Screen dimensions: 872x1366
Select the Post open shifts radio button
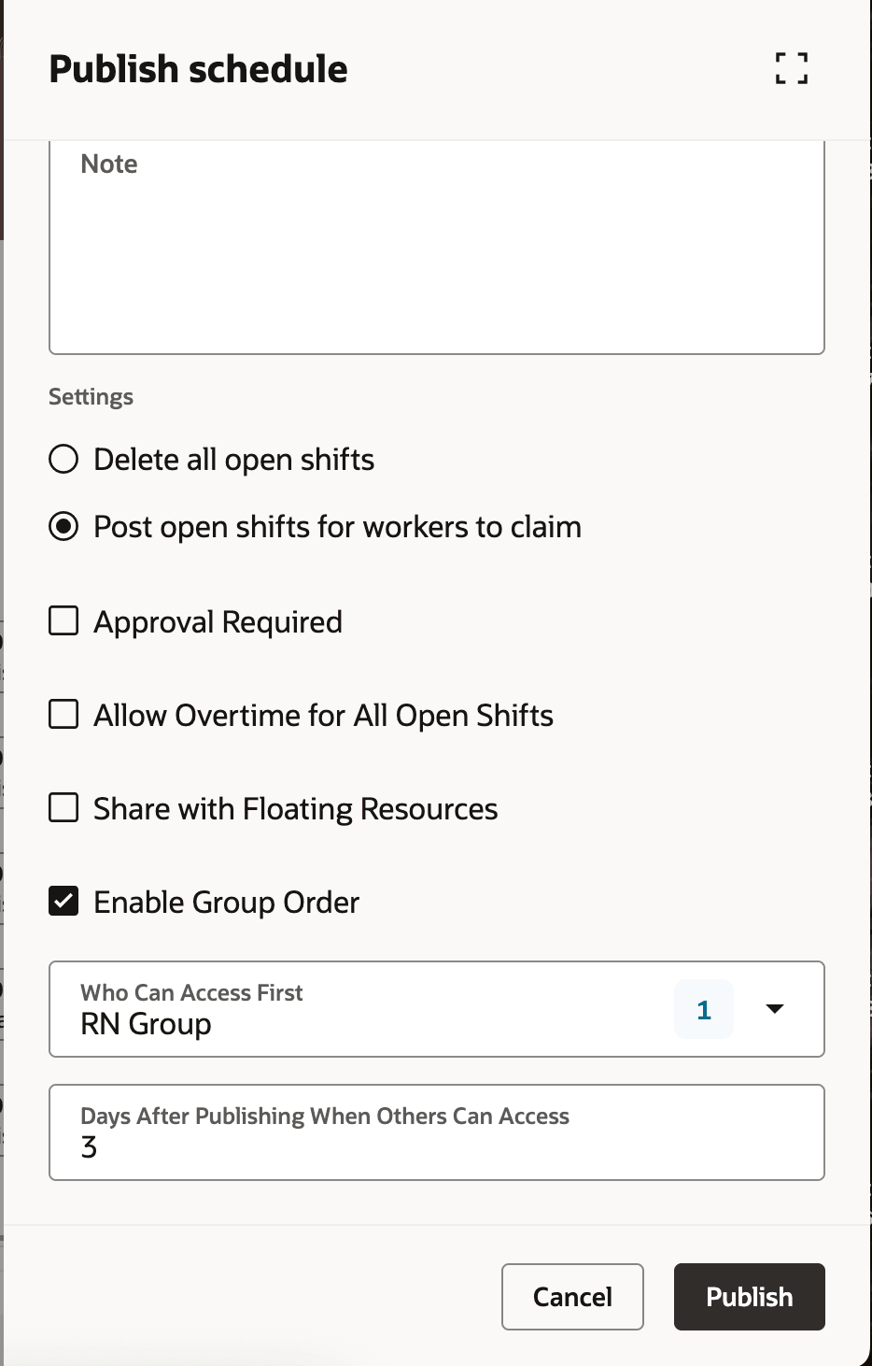coord(63,527)
